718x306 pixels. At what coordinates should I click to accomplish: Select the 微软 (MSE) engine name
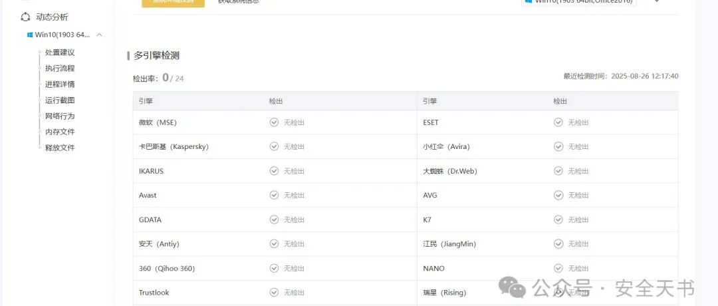[158, 122]
